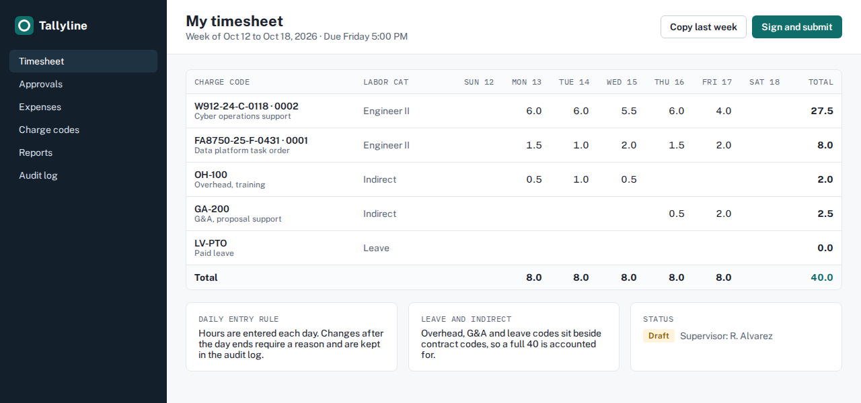Click the weekly grand total 40.0
The image size is (861, 403).
click(822, 277)
